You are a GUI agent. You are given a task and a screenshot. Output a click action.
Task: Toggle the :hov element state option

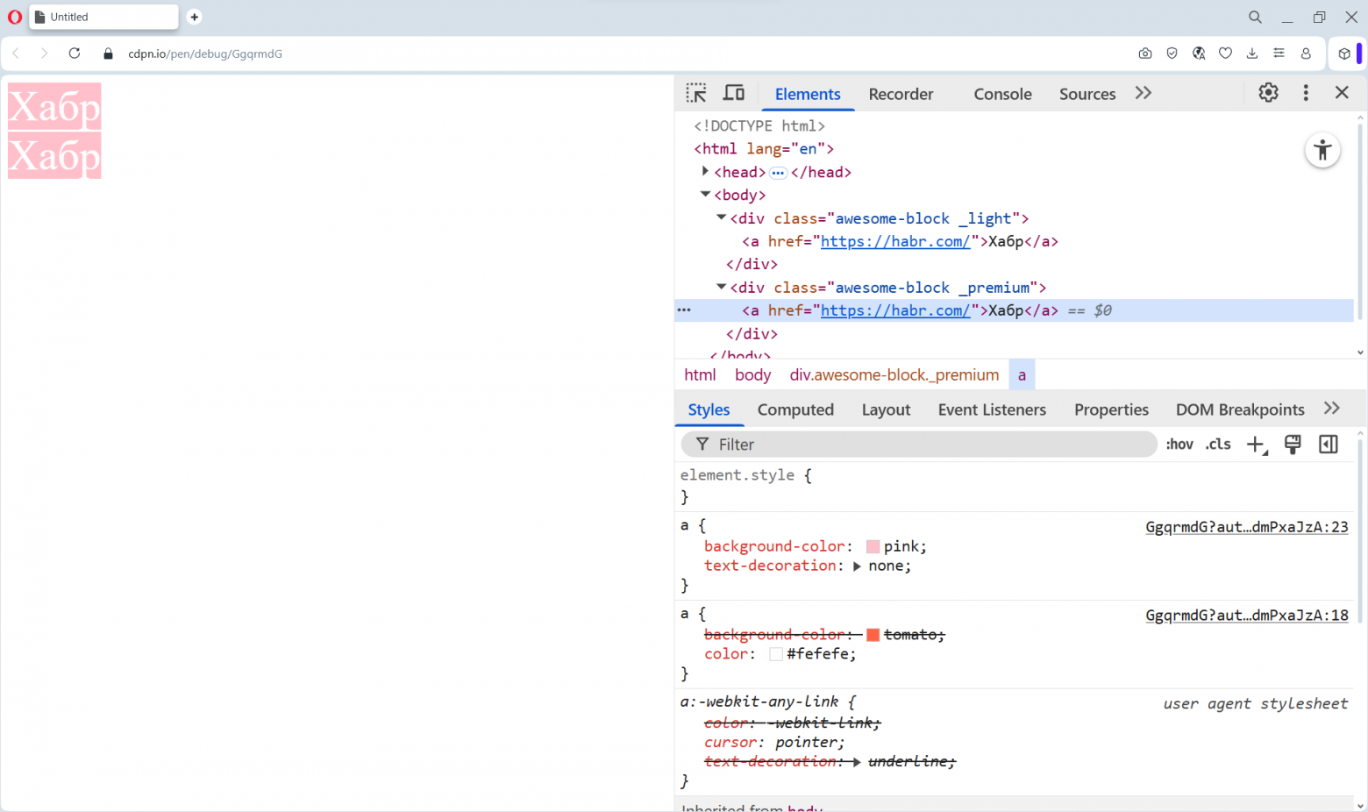1179,445
